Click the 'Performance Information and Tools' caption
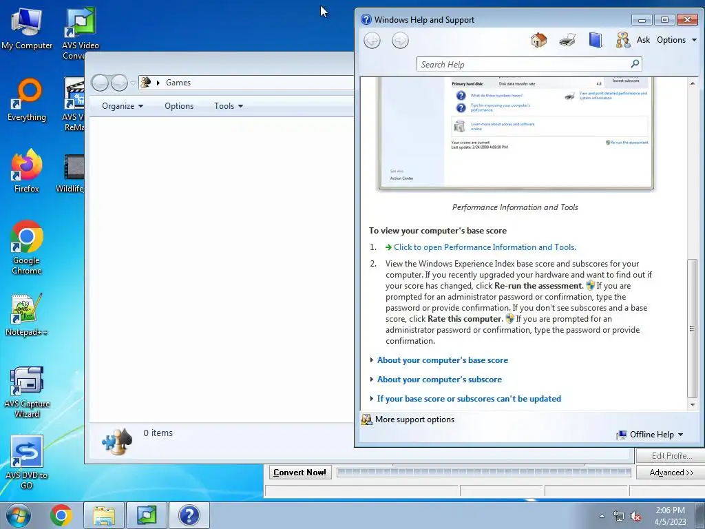Image resolution: width=705 pixels, height=529 pixels. pyautogui.click(x=515, y=207)
